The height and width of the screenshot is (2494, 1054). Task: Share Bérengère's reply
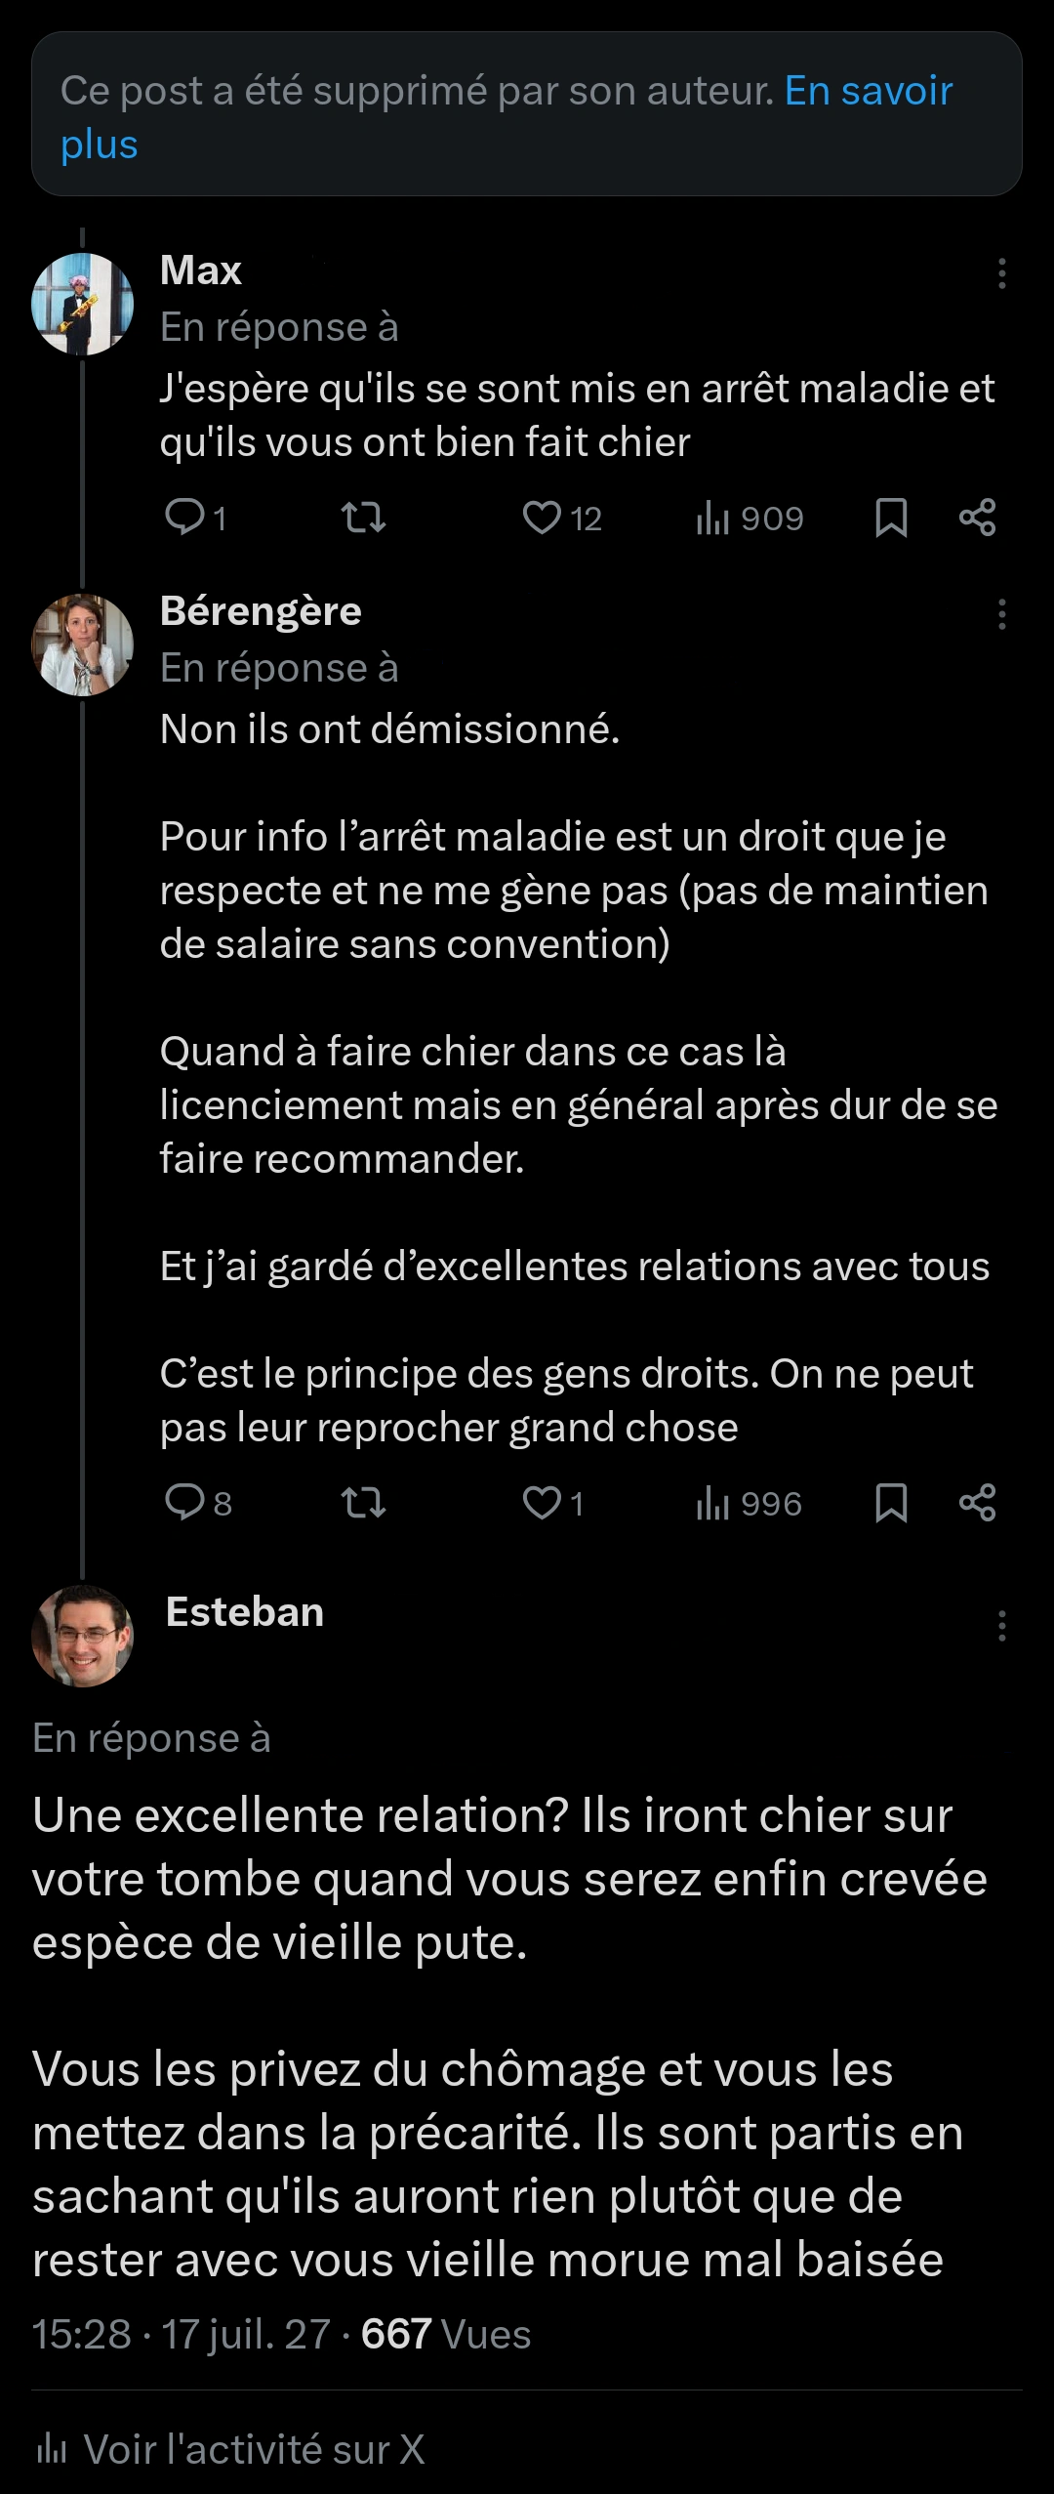(977, 1503)
